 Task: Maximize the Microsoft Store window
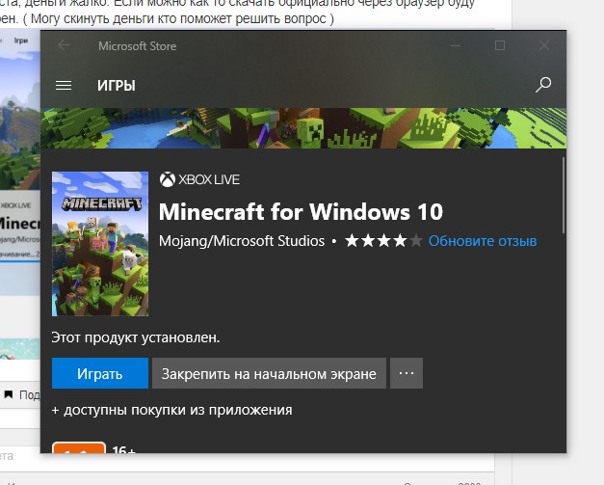point(500,45)
